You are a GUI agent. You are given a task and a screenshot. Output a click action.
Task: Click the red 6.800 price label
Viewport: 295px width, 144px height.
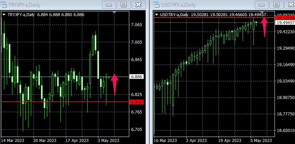coord(137,102)
